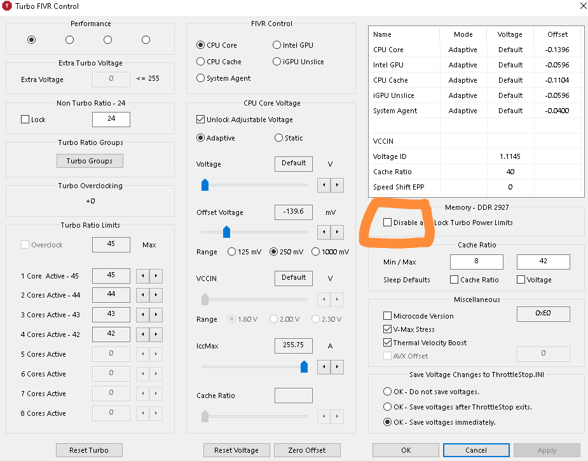The image size is (588, 461).
Task: Set offset range to 250 mV
Action: 287,252
